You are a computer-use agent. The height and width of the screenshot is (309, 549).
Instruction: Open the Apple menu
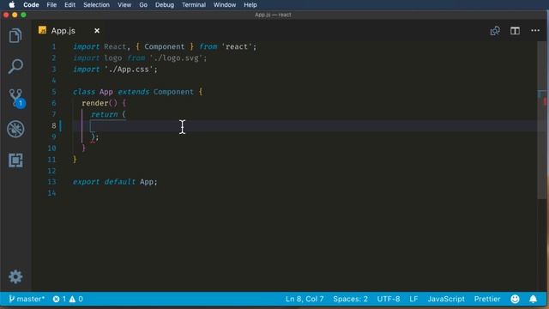pos(11,4)
